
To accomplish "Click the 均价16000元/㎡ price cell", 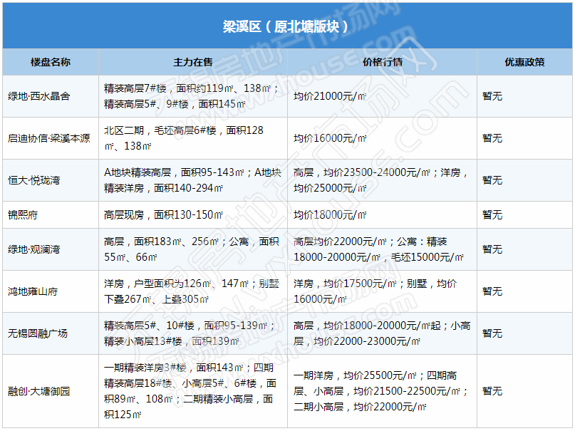I will (x=330, y=138).
